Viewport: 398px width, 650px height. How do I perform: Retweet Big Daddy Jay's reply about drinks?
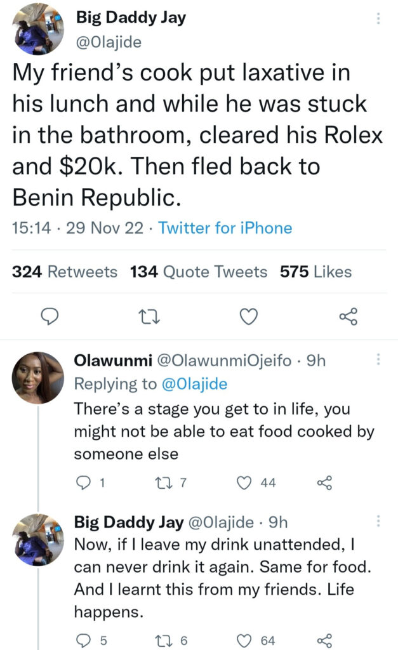[x=163, y=640]
